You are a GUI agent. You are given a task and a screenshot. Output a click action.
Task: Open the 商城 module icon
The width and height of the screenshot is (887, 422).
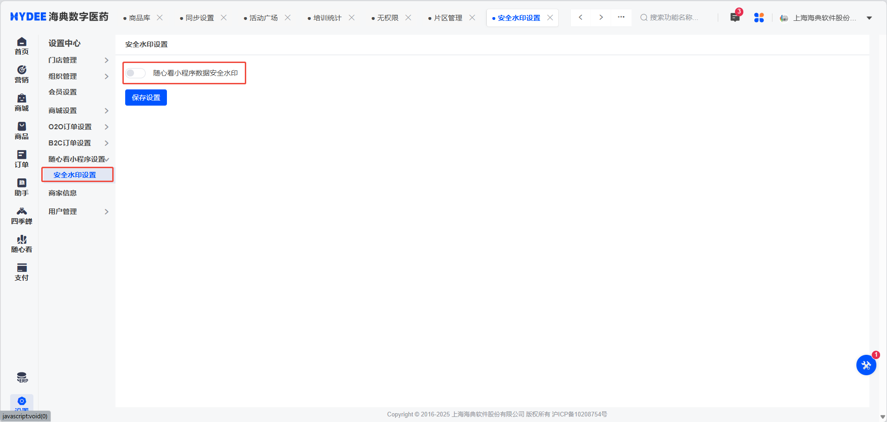click(21, 102)
